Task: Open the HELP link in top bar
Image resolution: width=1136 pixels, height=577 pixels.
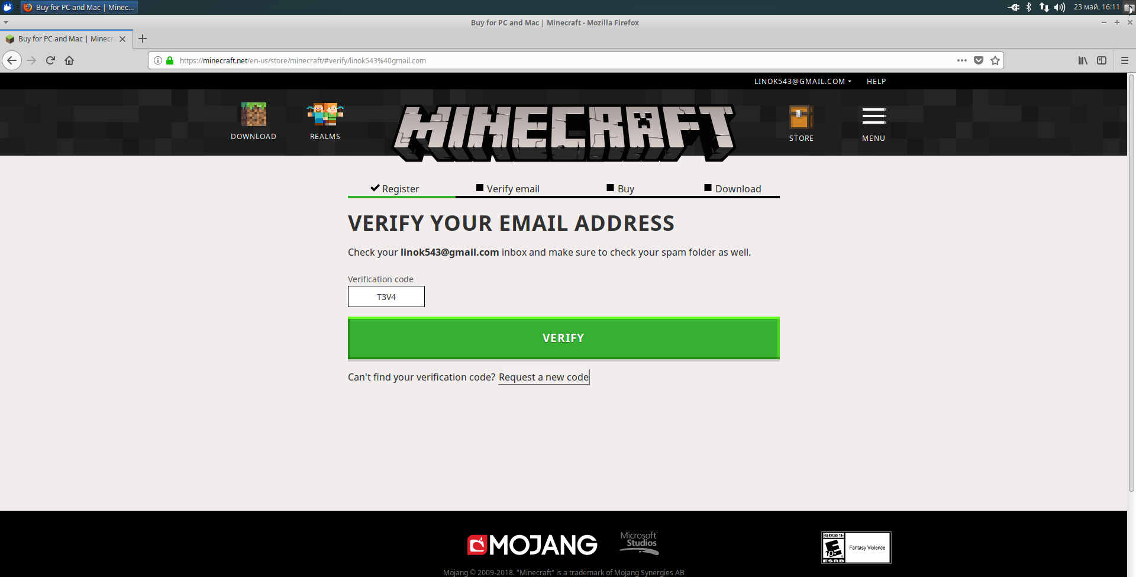Action: tap(876, 82)
